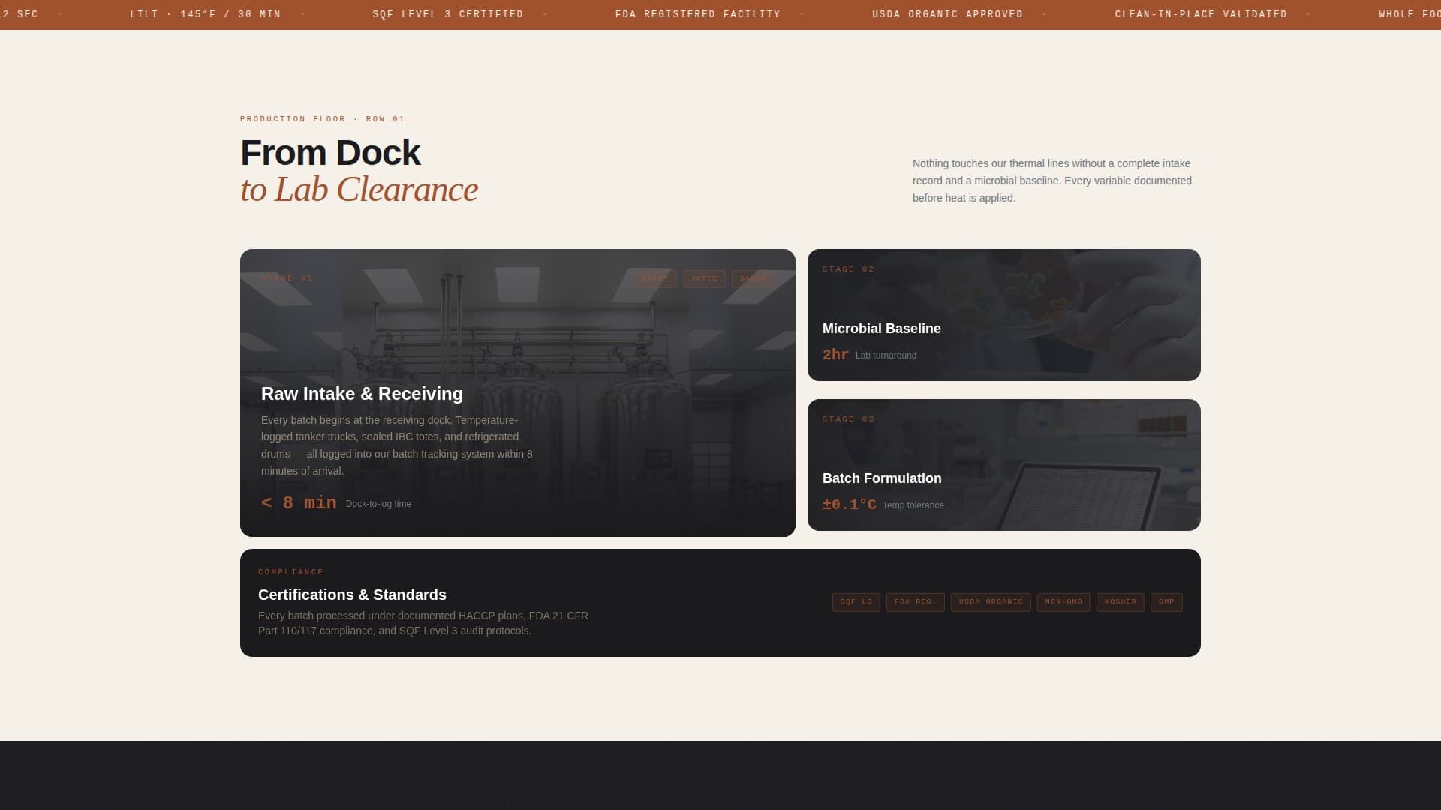Open the Raw Intake & Receiving stage card

[517, 392]
